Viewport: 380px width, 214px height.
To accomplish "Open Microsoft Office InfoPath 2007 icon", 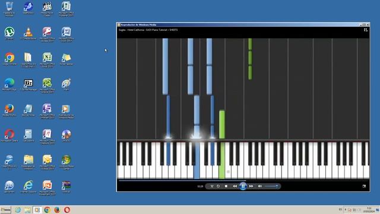I will pyautogui.click(x=47, y=111).
